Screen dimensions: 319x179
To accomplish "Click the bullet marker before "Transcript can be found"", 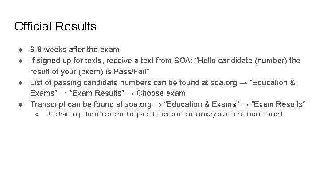I will point(21,104).
